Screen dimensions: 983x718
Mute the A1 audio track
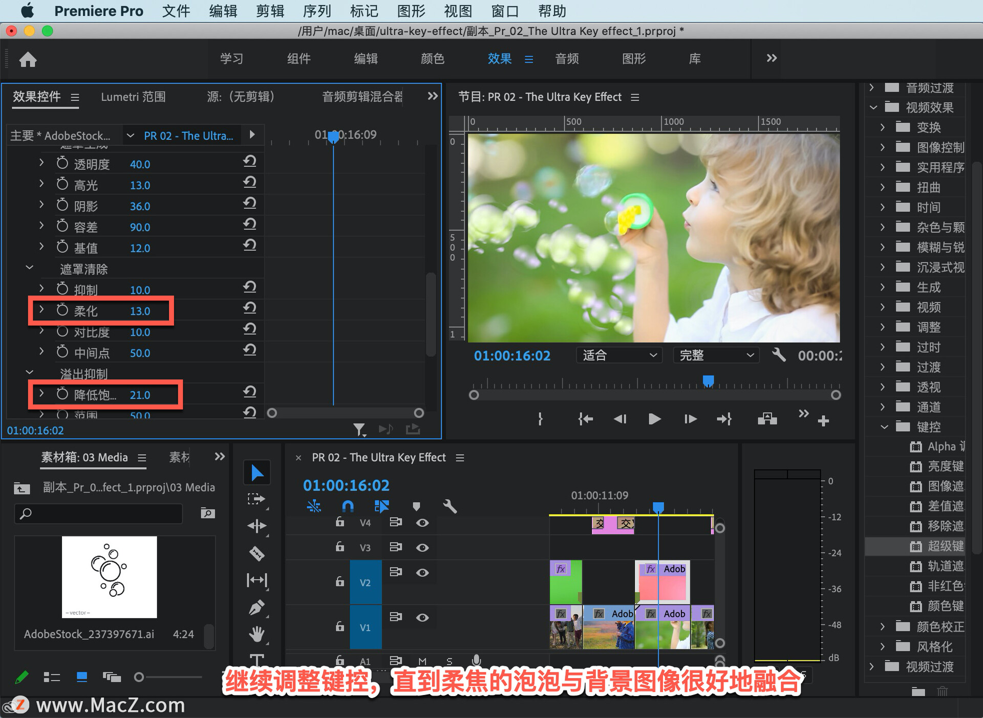click(422, 661)
